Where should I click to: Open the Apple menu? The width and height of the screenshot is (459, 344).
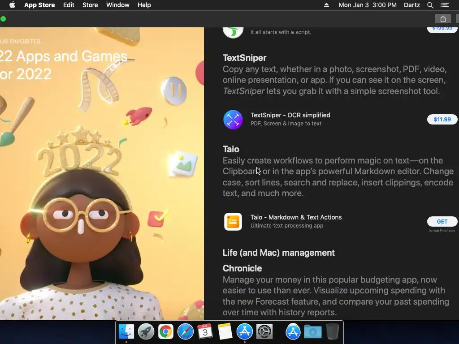(12, 5)
